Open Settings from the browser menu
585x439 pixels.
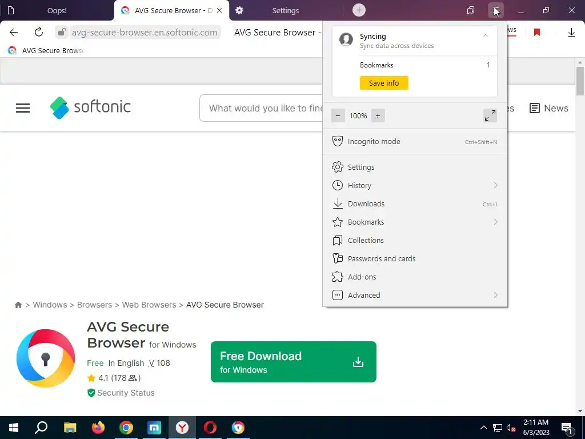click(x=415, y=167)
